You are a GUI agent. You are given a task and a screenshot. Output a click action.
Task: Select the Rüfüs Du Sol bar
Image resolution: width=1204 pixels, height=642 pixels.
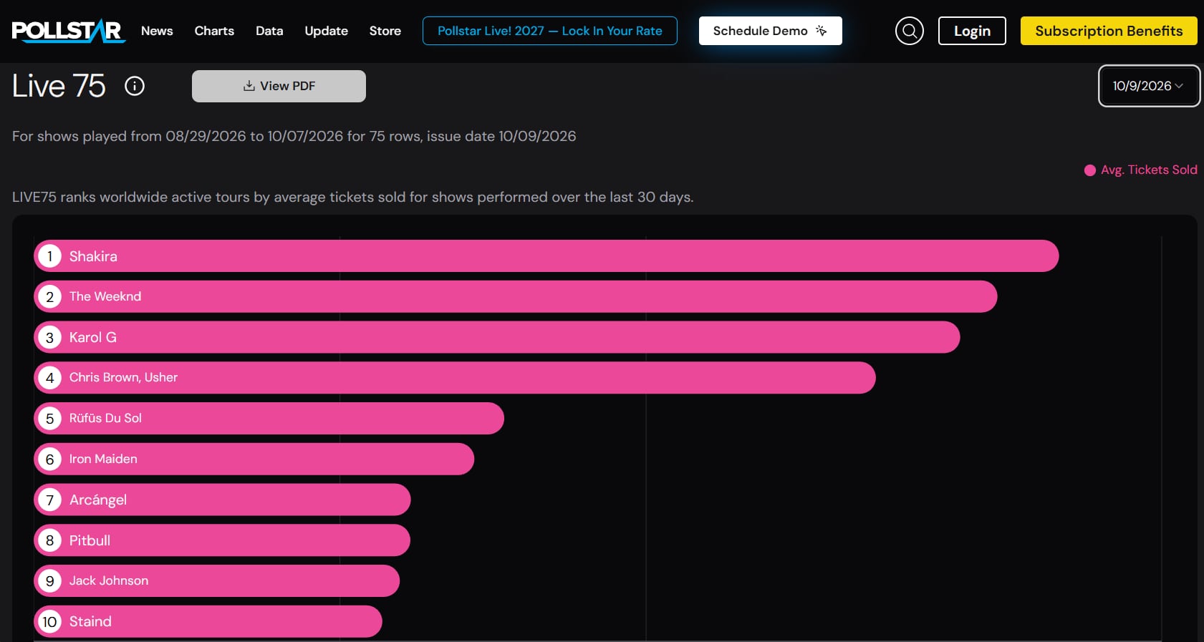[x=269, y=418]
